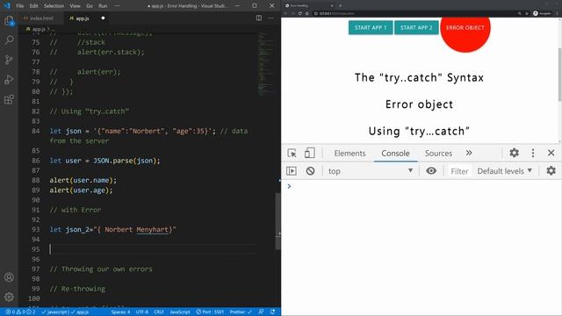The width and height of the screenshot is (562, 316).
Task: Open the Edit menu
Action: coord(33,6)
